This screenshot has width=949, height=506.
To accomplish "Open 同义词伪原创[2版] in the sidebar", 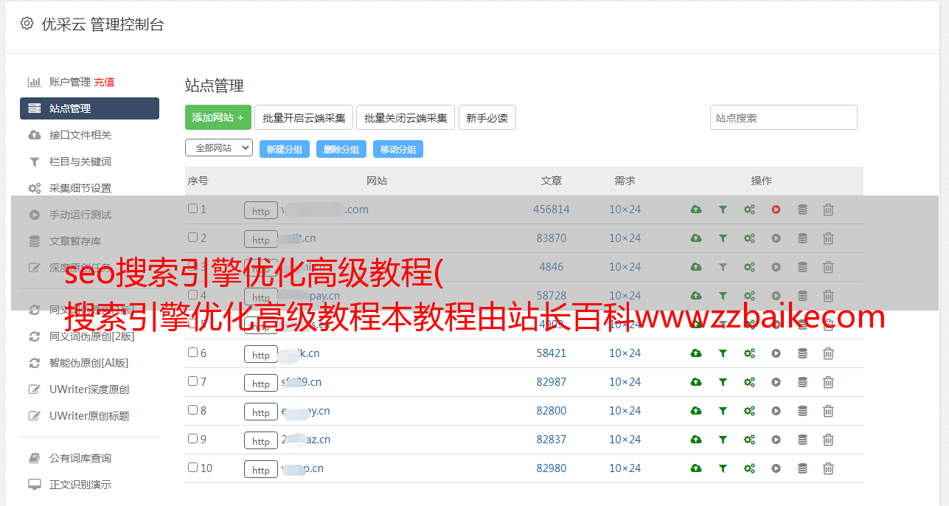I will (92, 336).
